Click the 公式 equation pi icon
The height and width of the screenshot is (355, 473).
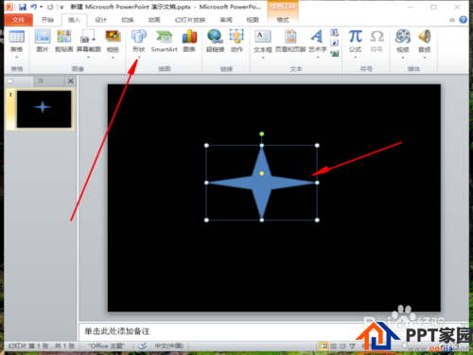(x=355, y=37)
